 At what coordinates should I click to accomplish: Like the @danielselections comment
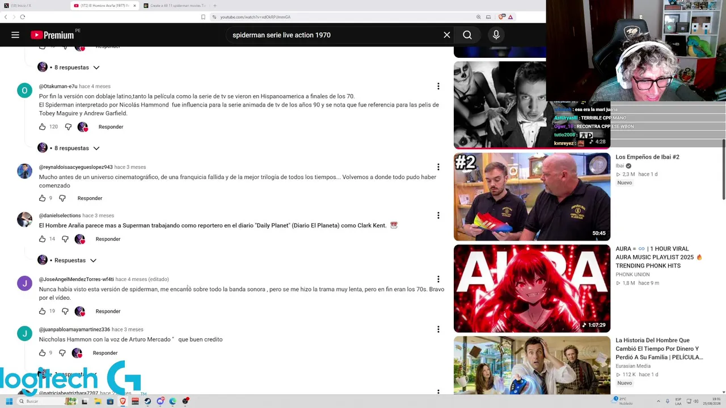[x=43, y=239]
